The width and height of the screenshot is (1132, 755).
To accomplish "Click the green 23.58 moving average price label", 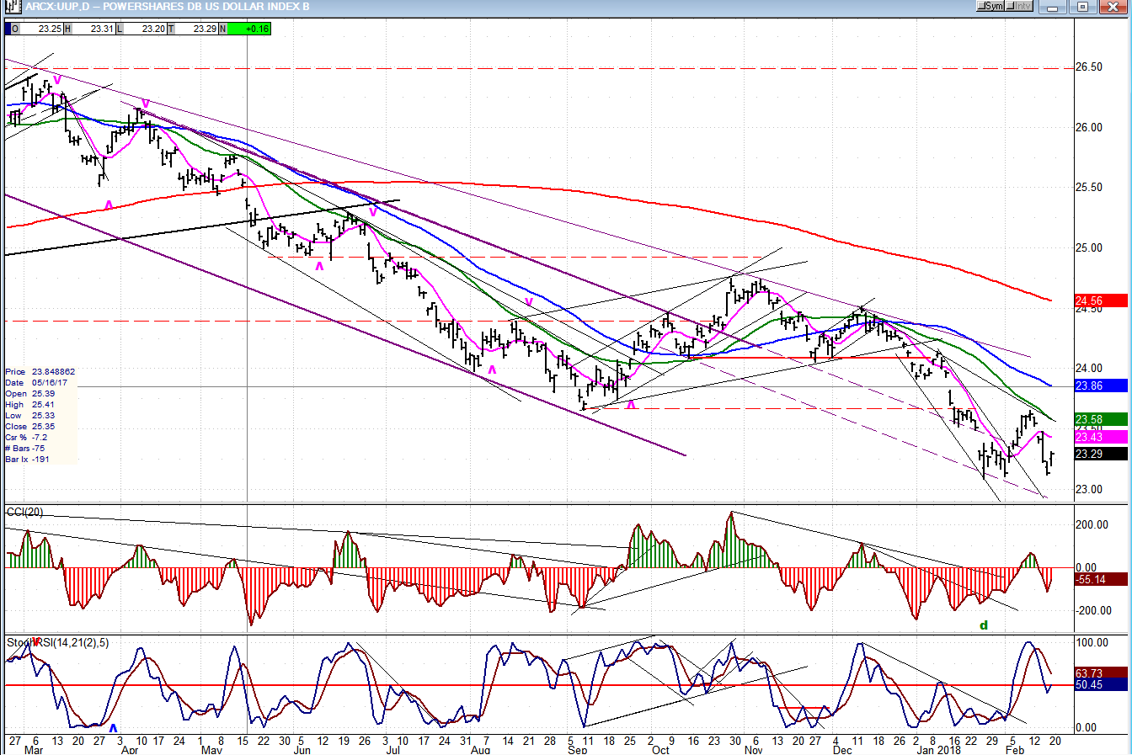I will click(1100, 419).
